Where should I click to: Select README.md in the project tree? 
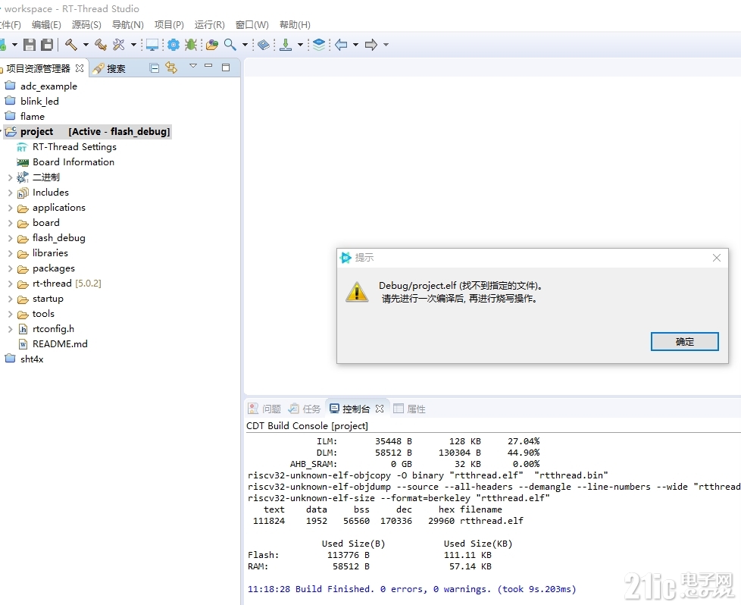(x=53, y=344)
